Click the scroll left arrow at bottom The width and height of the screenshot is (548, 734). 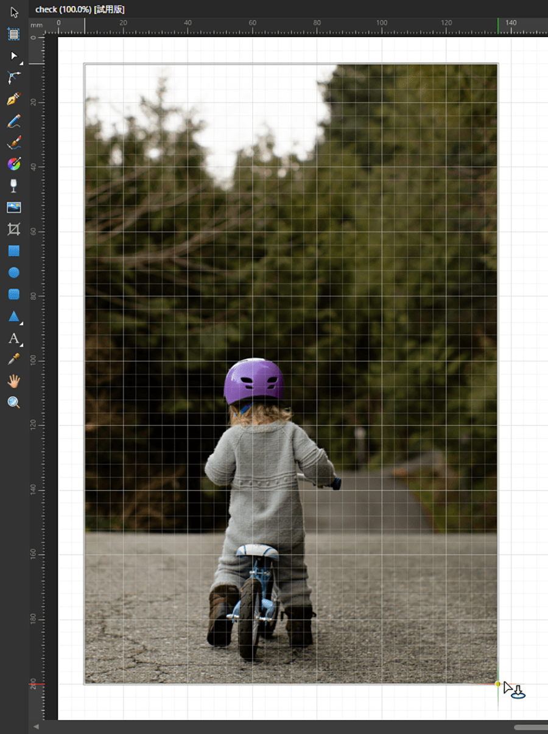click(x=36, y=727)
